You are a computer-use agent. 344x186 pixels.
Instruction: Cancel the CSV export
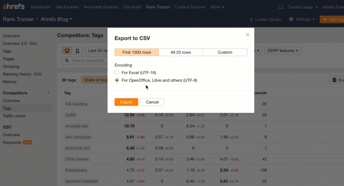click(x=152, y=102)
